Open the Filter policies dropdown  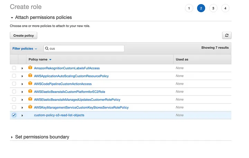tap(25, 49)
